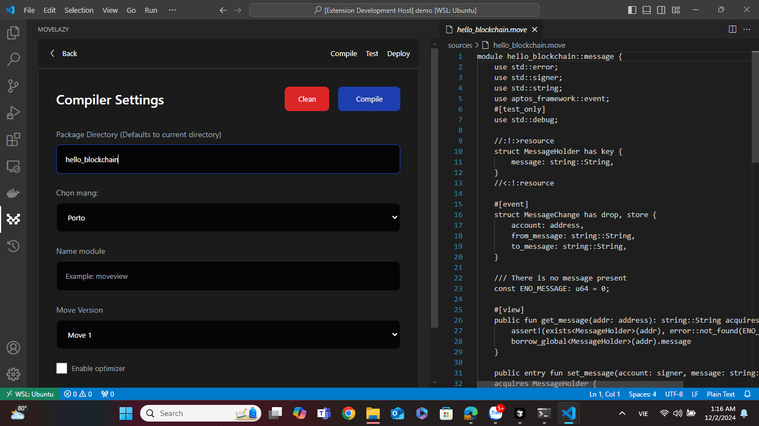Open Customize Layout icon

pos(676,10)
